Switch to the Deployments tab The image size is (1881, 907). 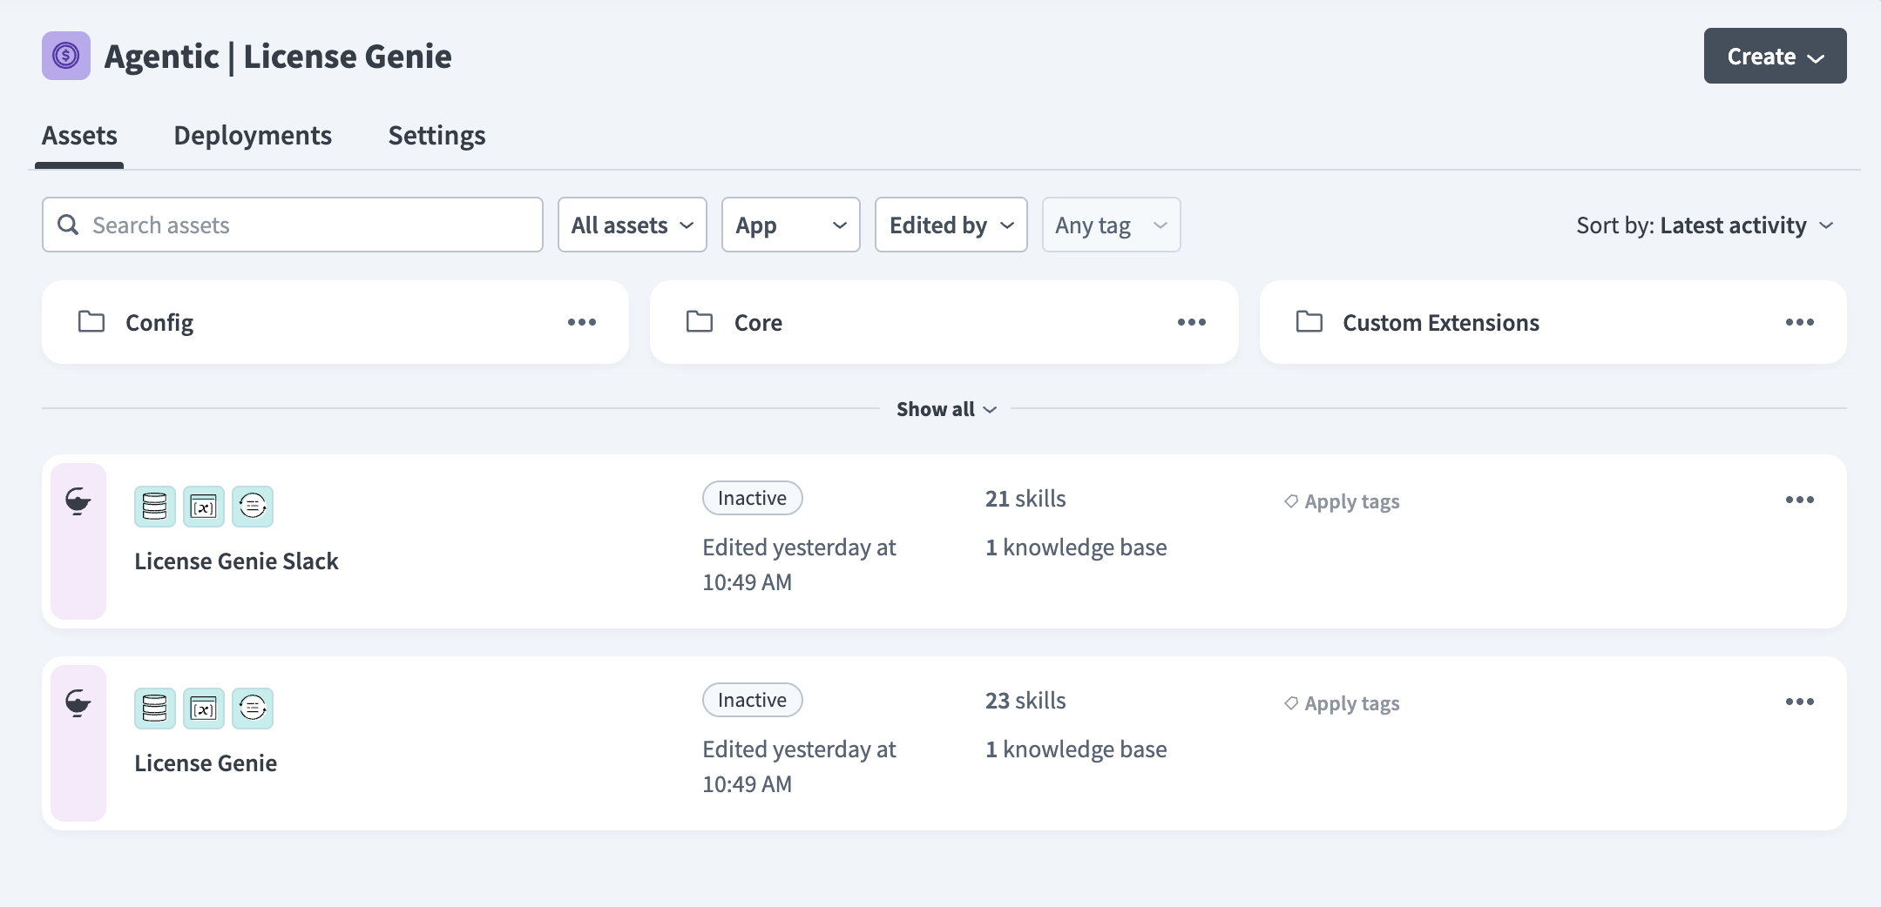point(253,136)
